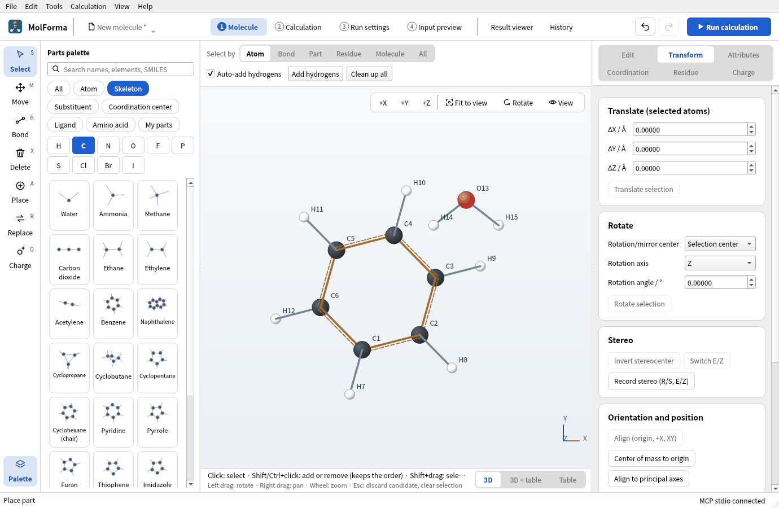Click the undo arrow button
The width and height of the screenshot is (779, 508).
click(645, 27)
